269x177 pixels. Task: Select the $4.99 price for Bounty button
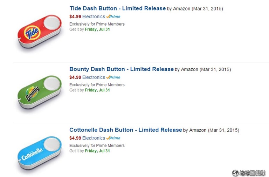[x=75, y=77]
